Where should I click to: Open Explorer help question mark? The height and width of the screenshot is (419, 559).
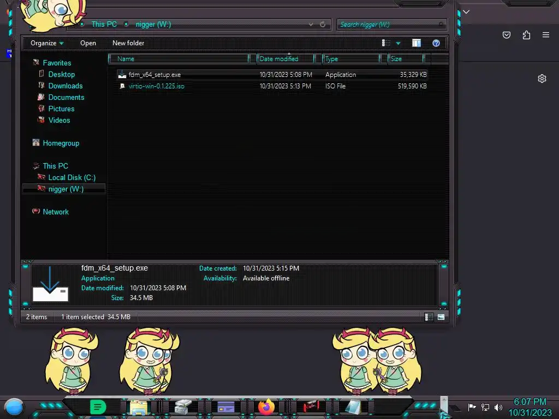tap(436, 43)
